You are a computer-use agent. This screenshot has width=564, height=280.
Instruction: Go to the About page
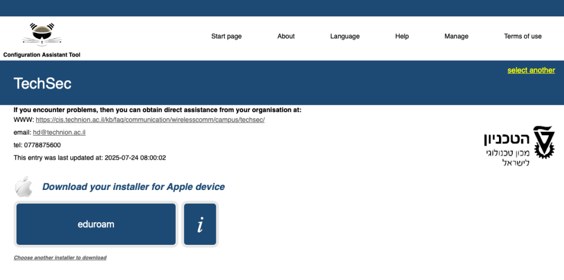(x=286, y=36)
